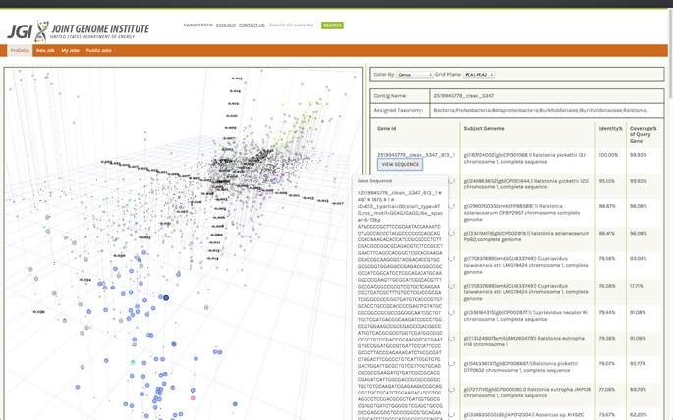This screenshot has height=420, width=673.
Task: Click the 95.13% identity value
Action: (607, 181)
